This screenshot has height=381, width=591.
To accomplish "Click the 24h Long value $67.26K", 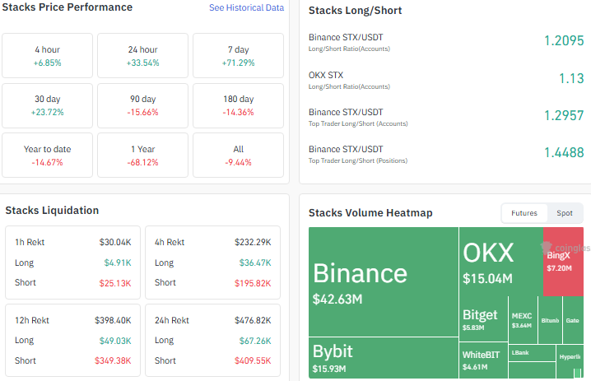I will [x=255, y=341].
